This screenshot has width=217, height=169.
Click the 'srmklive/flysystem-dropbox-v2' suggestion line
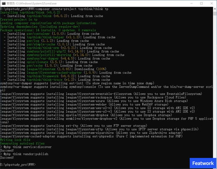(x=107, y=120)
